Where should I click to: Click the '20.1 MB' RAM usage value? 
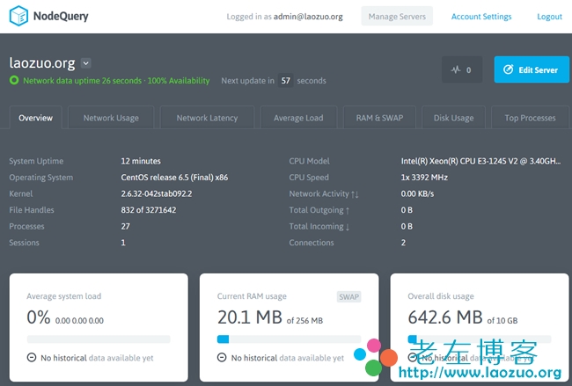point(250,317)
